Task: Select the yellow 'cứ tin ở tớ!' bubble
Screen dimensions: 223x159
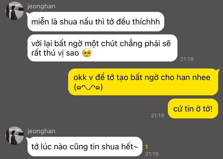Action: [x=193, y=109]
